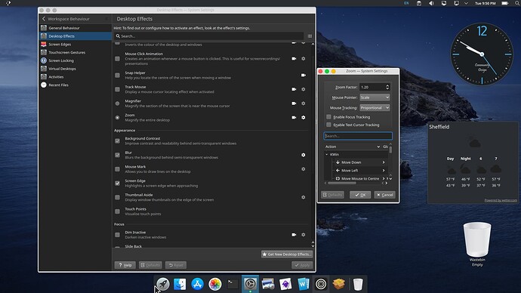Open Wastebin desktop icon
Viewport: 521px width, 293px height.
click(477, 244)
